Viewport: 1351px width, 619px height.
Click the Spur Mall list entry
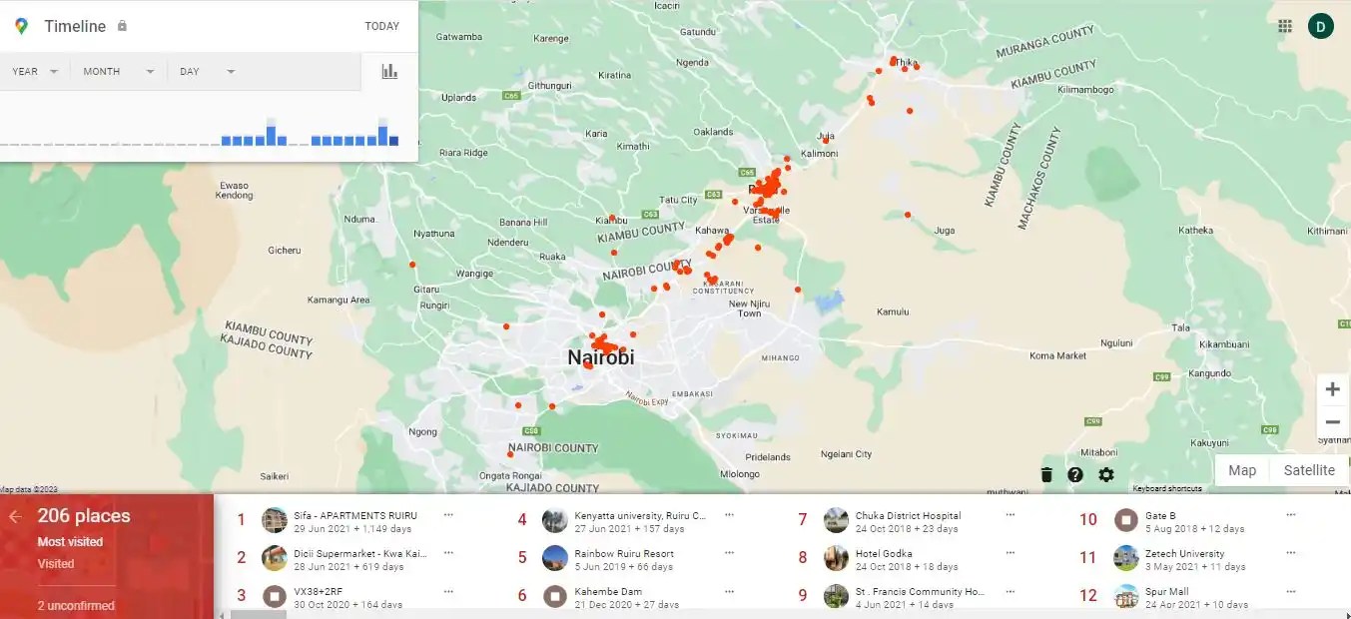click(x=1188, y=597)
